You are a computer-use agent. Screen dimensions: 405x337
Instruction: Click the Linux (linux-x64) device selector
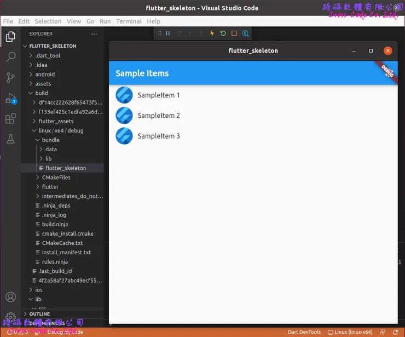click(x=352, y=332)
